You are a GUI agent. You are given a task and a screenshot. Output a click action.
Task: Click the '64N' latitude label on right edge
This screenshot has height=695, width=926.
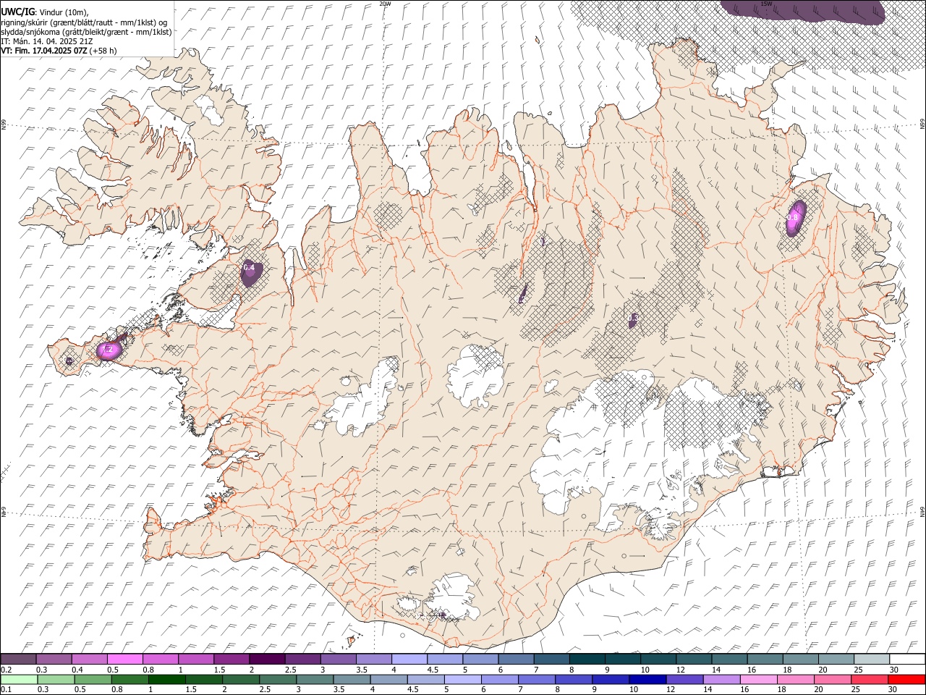tap(922, 511)
